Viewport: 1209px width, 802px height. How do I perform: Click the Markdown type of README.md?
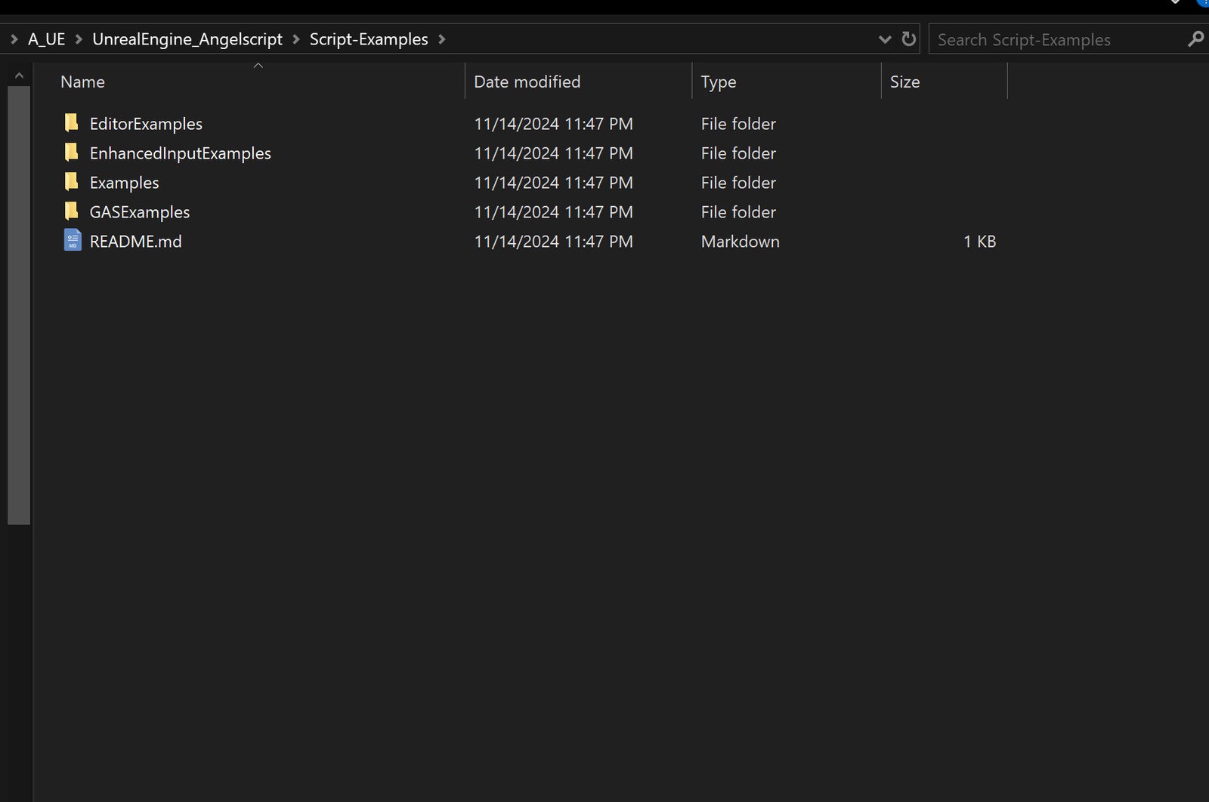(740, 242)
